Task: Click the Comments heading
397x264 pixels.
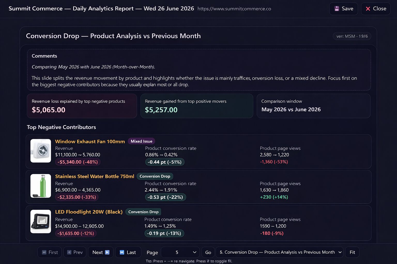Action: 44,56
